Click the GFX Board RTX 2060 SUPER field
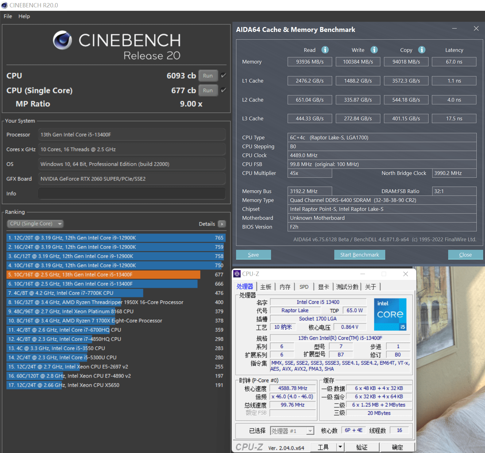Viewport: 485px width, 453px height. tap(132, 179)
